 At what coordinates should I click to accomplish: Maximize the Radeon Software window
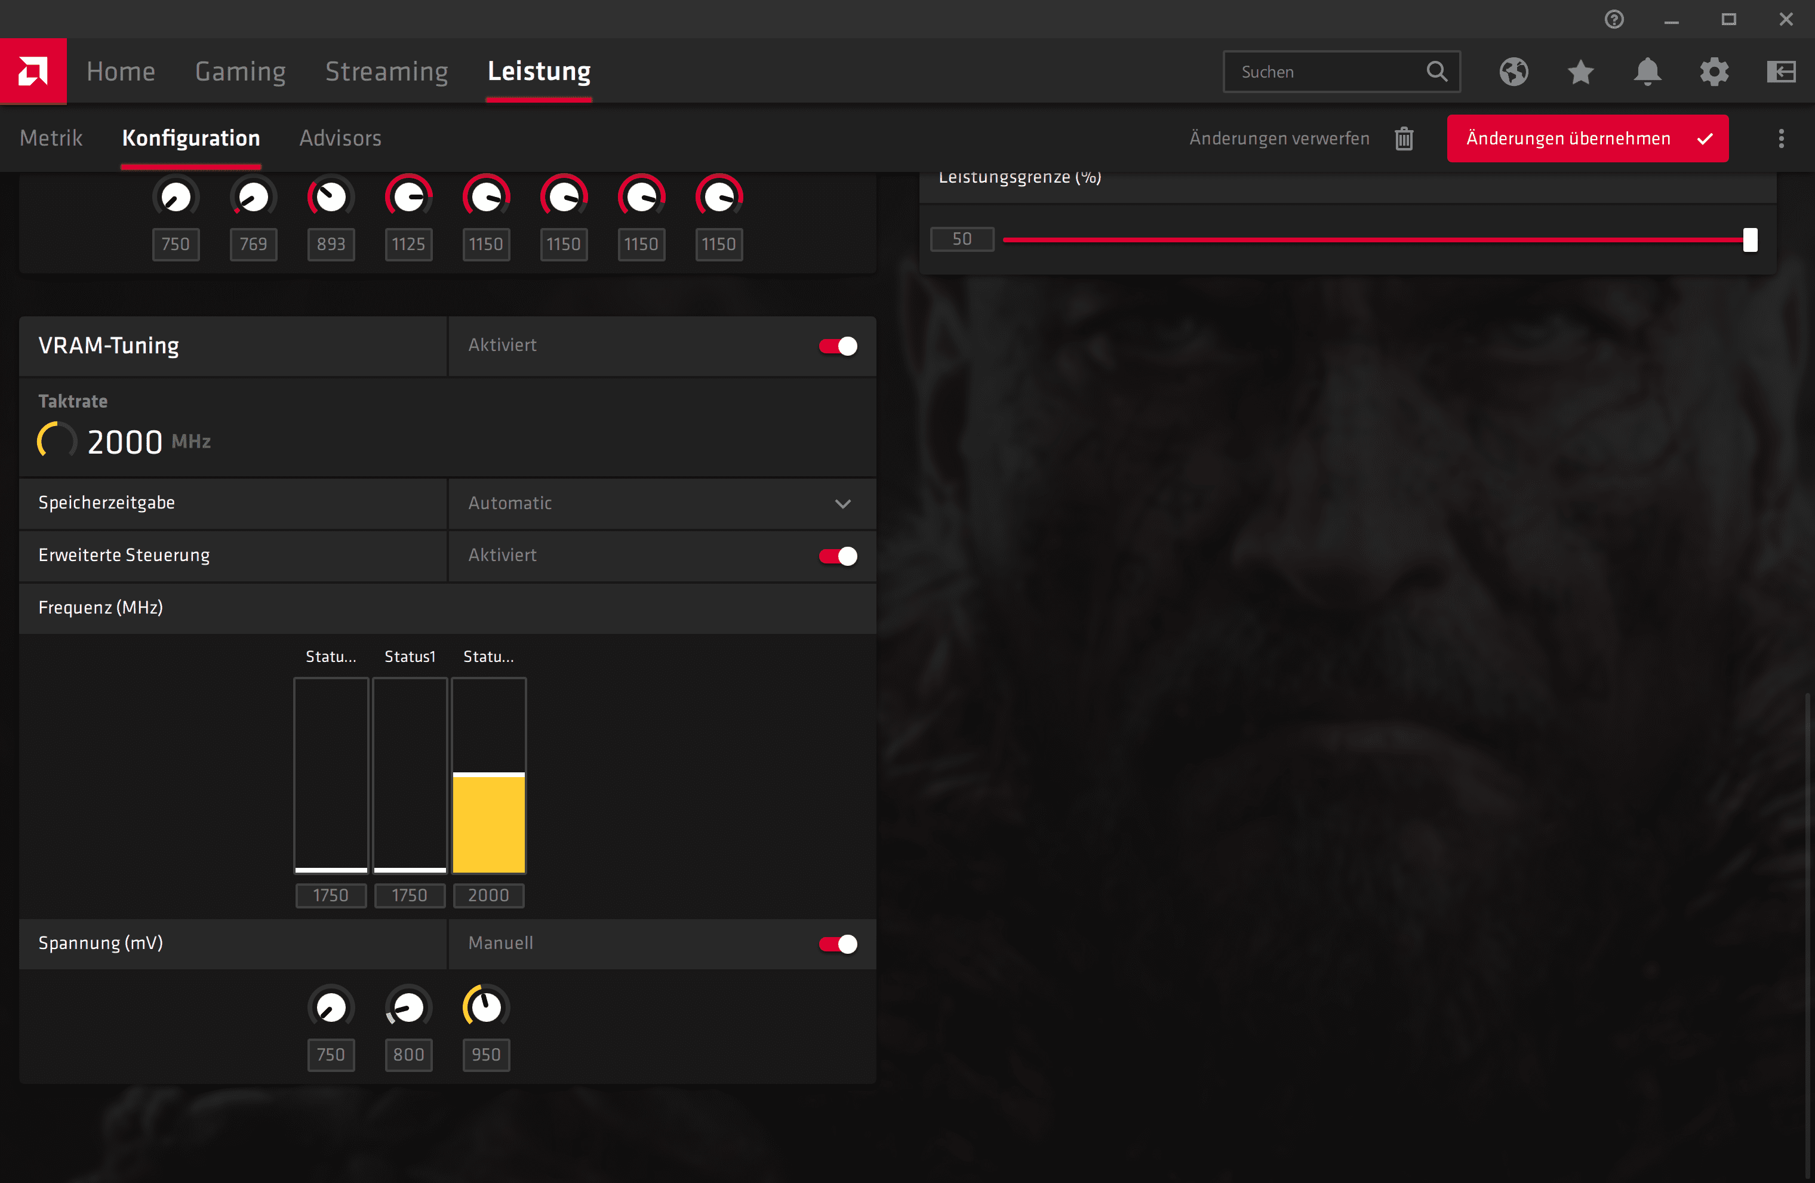coord(1729,19)
